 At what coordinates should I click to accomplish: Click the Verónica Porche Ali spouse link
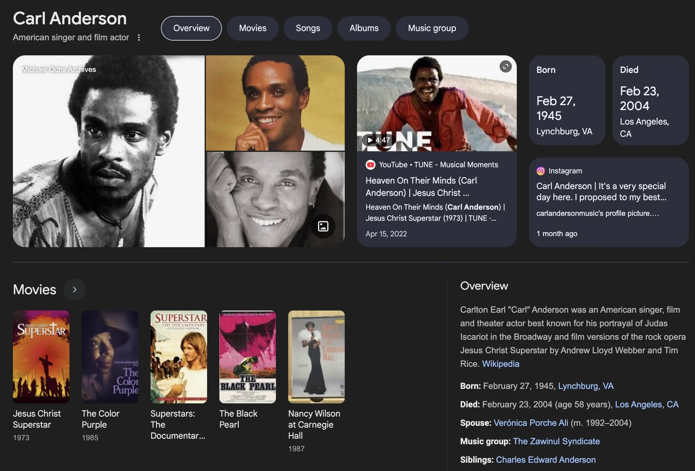pos(531,423)
